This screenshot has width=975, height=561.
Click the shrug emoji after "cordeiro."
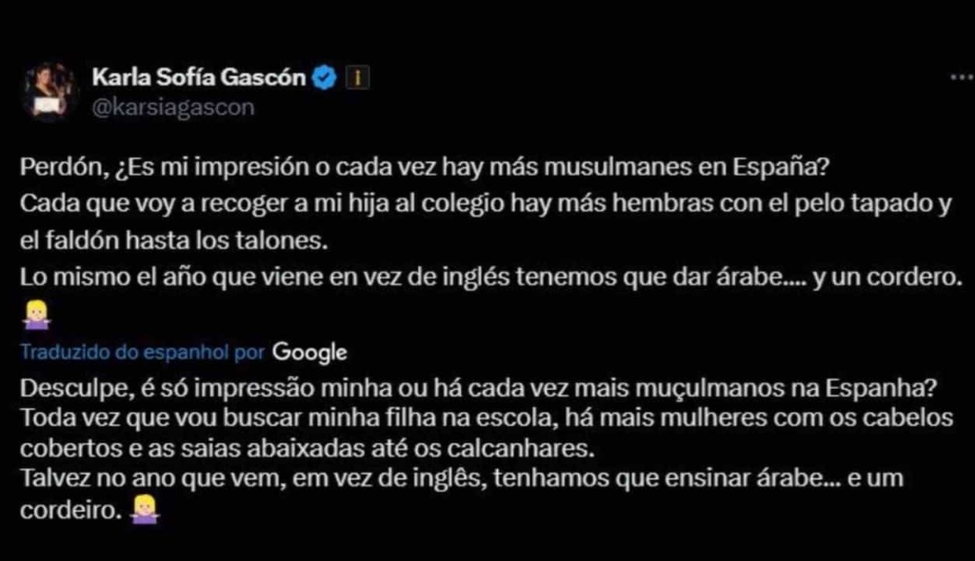point(146,507)
